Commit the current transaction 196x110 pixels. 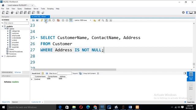coord(63,20)
